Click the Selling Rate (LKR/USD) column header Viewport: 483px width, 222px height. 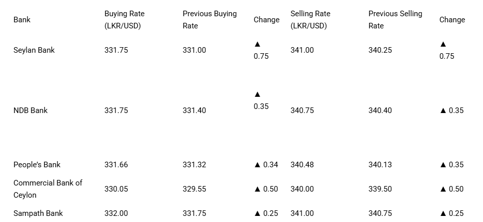click(310, 20)
